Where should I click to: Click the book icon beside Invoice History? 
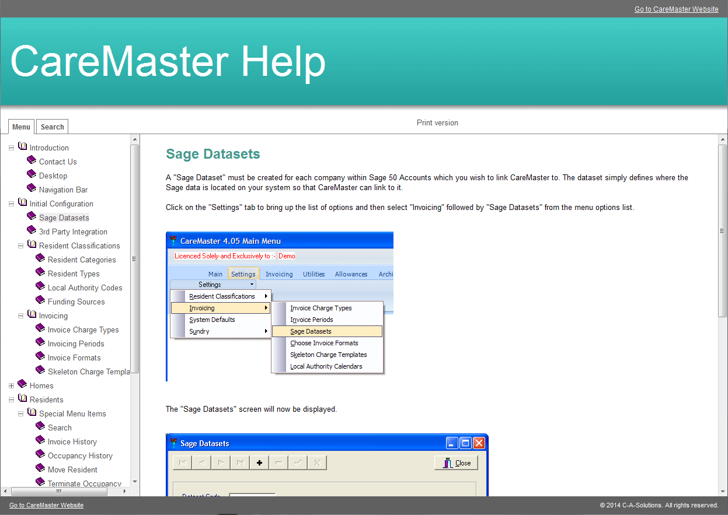pyautogui.click(x=40, y=440)
